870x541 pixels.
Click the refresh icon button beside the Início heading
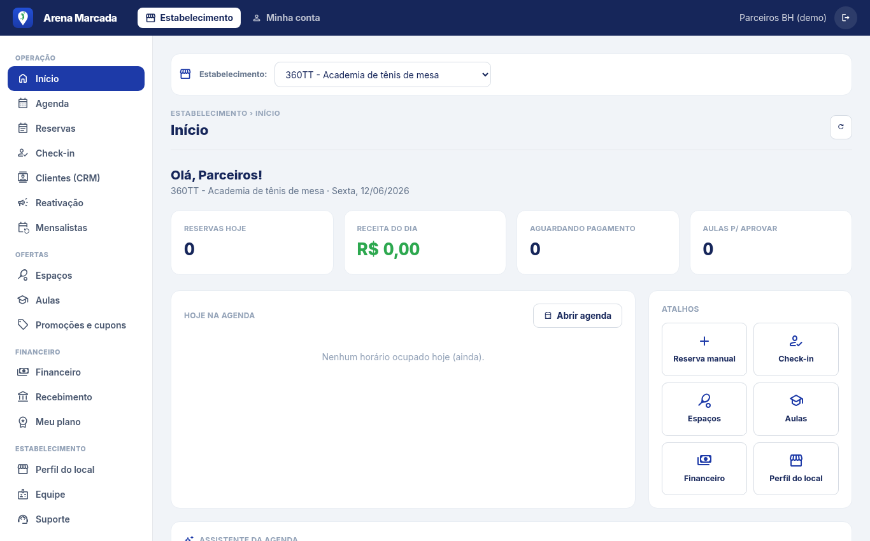pyautogui.click(x=841, y=127)
